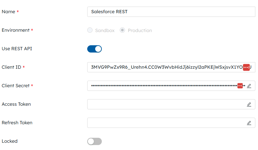This screenshot has width=258, height=150.
Task: Click the Locked field label
Action: click(10, 141)
